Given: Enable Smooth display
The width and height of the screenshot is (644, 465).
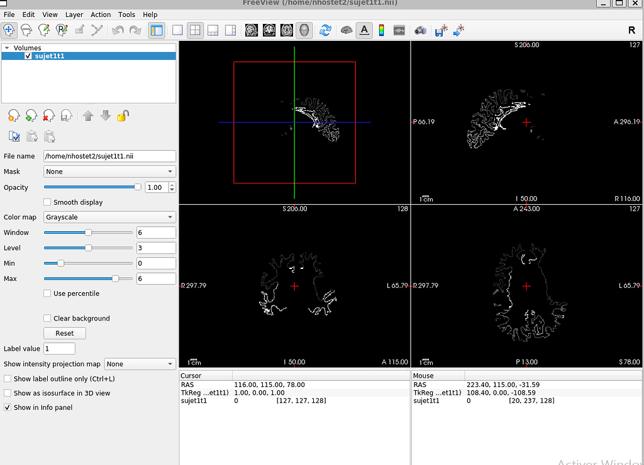Looking at the screenshot, I should 47,202.
